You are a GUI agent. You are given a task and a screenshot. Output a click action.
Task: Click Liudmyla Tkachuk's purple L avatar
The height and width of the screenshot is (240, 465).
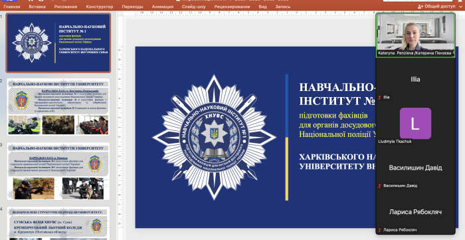(415, 124)
